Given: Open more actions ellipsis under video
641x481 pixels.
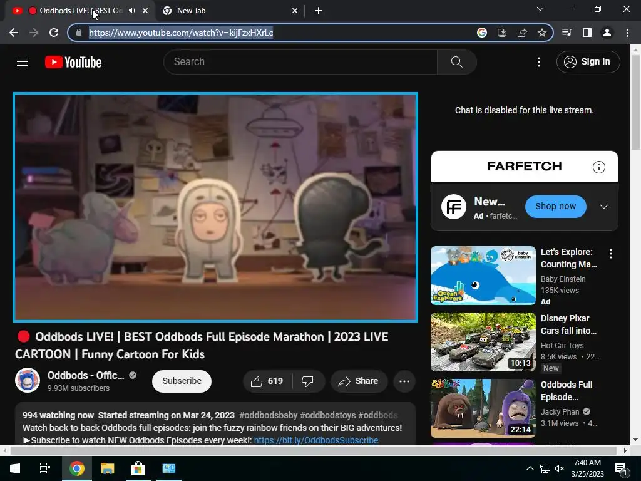Looking at the screenshot, I should [404, 381].
